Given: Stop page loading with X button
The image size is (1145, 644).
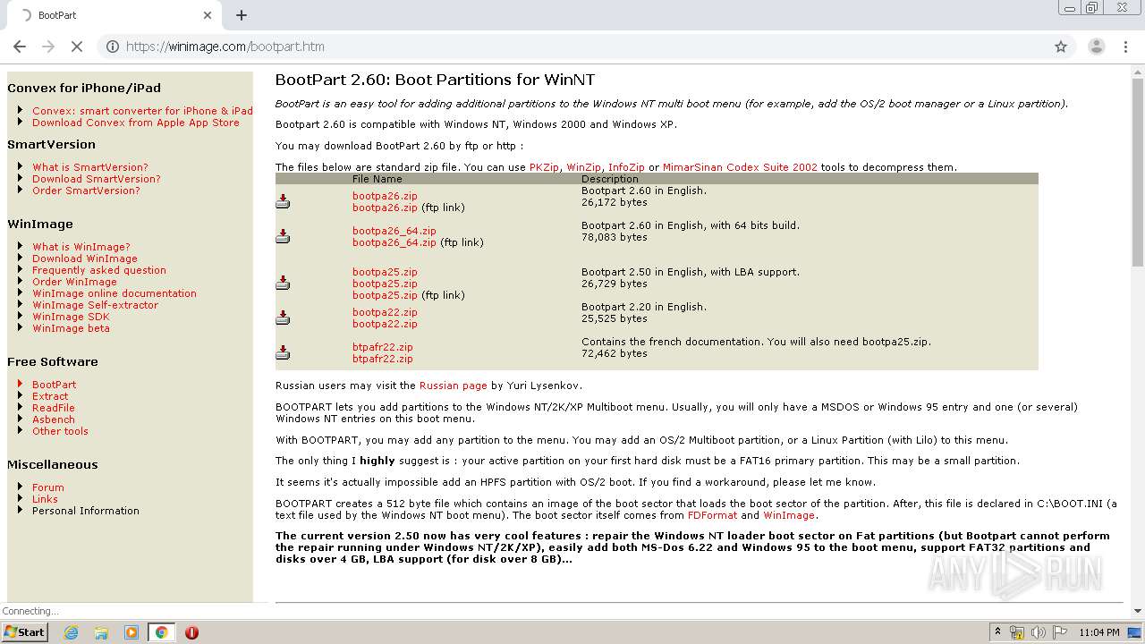Looking at the screenshot, I should click(x=77, y=47).
